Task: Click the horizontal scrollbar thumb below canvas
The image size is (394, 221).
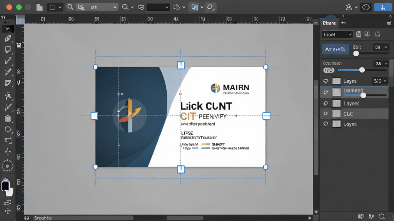Action: pyautogui.click(x=185, y=218)
